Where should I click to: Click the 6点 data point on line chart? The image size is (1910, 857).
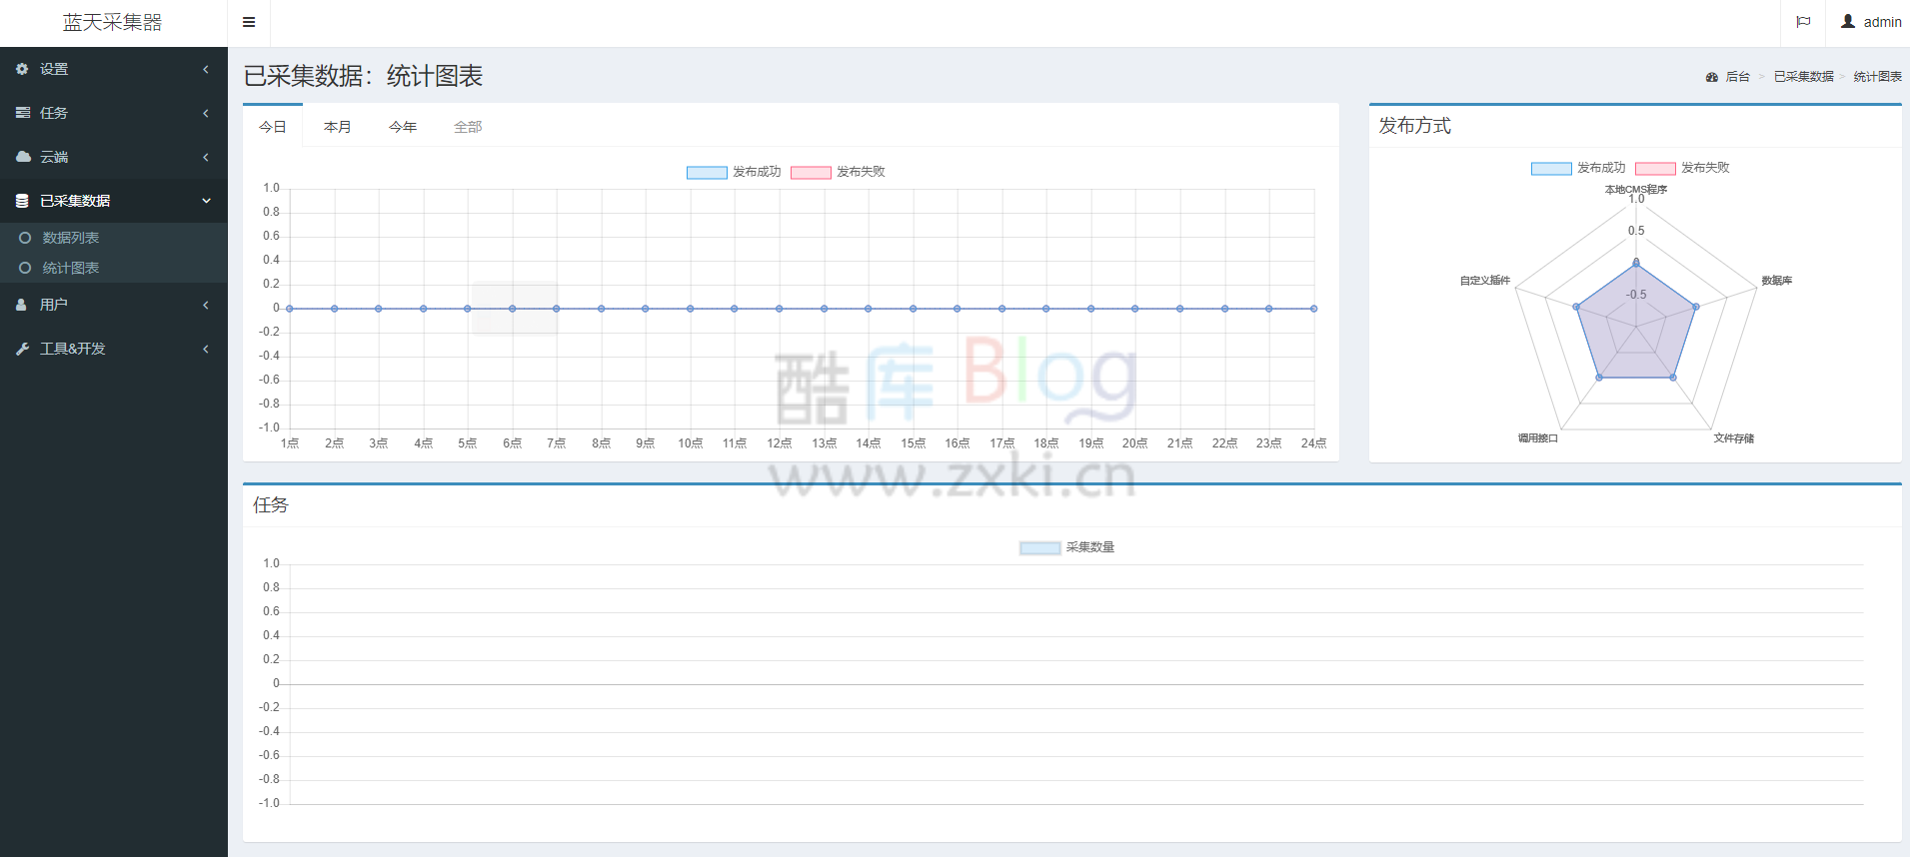tap(512, 309)
